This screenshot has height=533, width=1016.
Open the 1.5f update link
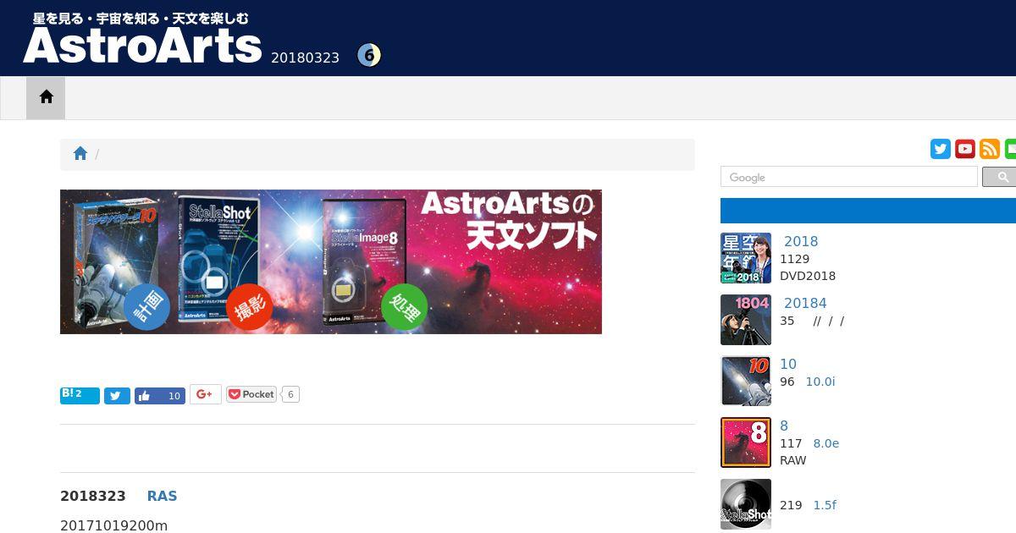825,505
